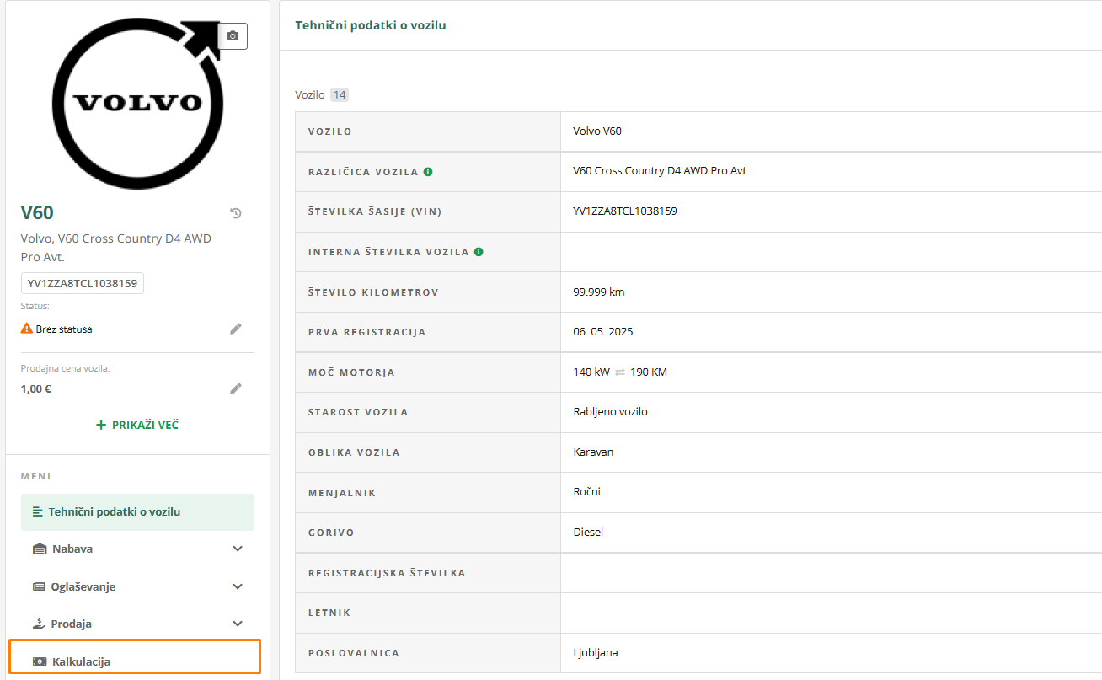Click the camera icon to upload photo
Screen dimensions: 1102x680
pyautogui.click(x=233, y=36)
